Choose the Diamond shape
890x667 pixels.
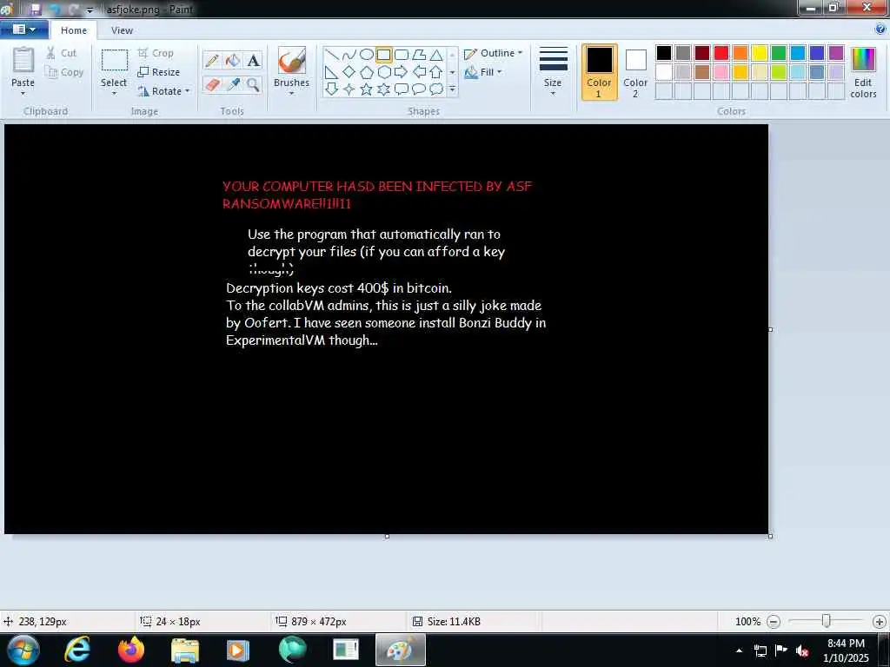tap(349, 72)
